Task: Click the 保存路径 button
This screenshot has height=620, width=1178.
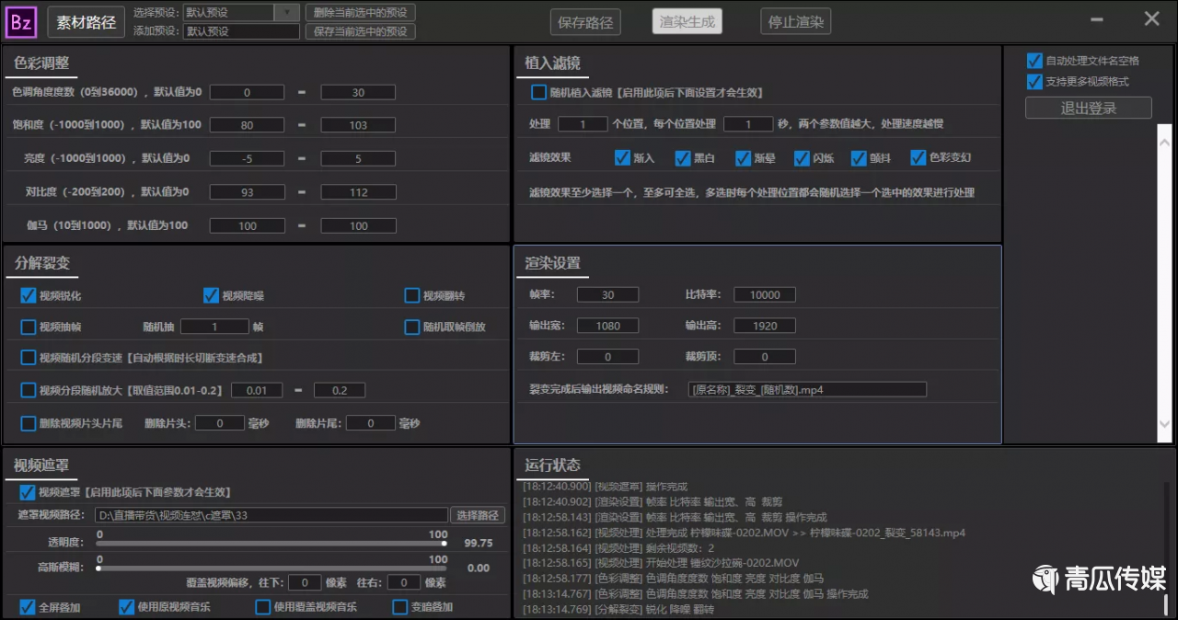Action: pyautogui.click(x=585, y=22)
